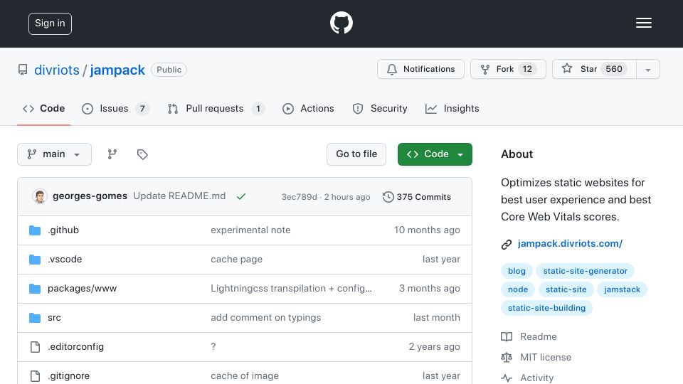The image size is (683, 384).
Task: Select the blog topic tag
Action: point(517,271)
